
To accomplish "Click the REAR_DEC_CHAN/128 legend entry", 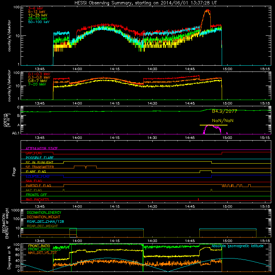I will click(x=45, y=221).
